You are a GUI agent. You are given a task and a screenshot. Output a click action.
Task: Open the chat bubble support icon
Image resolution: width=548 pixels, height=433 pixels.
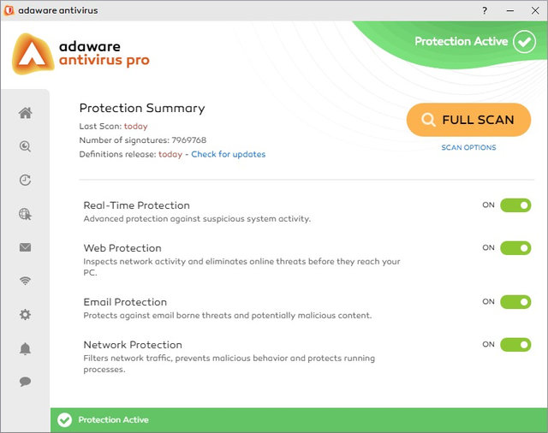click(x=25, y=382)
